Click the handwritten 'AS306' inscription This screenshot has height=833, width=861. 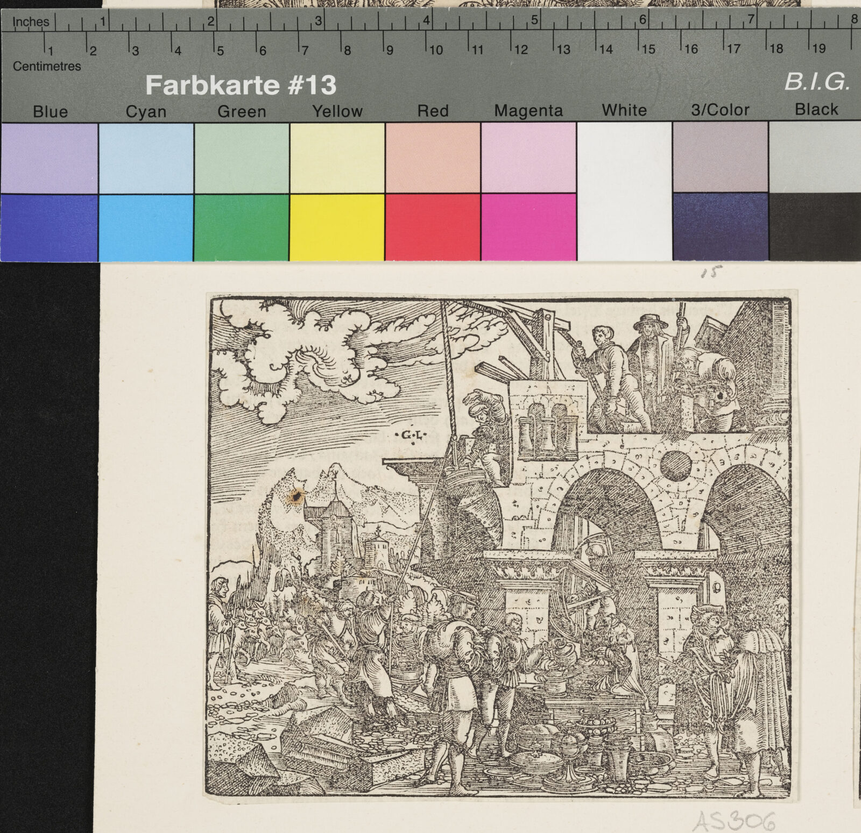(x=735, y=821)
